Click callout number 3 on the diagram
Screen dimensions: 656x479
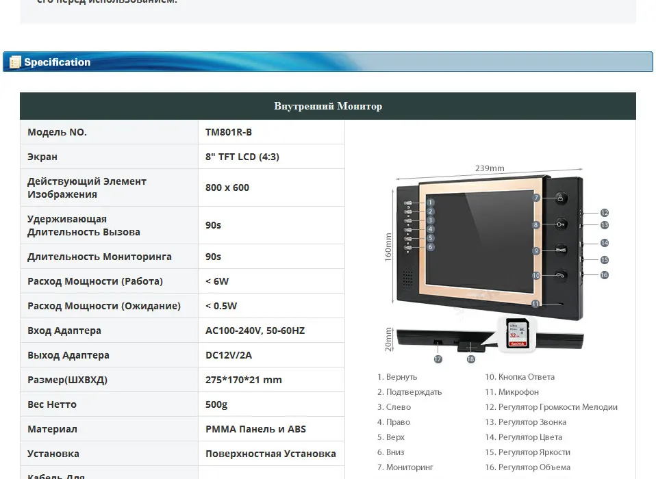tap(430, 220)
